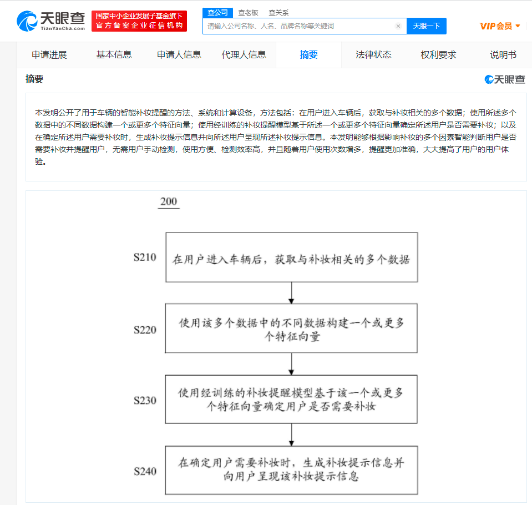This screenshot has width=532, height=505.
Task: Open the VIP会员 link
Action: pos(496,26)
